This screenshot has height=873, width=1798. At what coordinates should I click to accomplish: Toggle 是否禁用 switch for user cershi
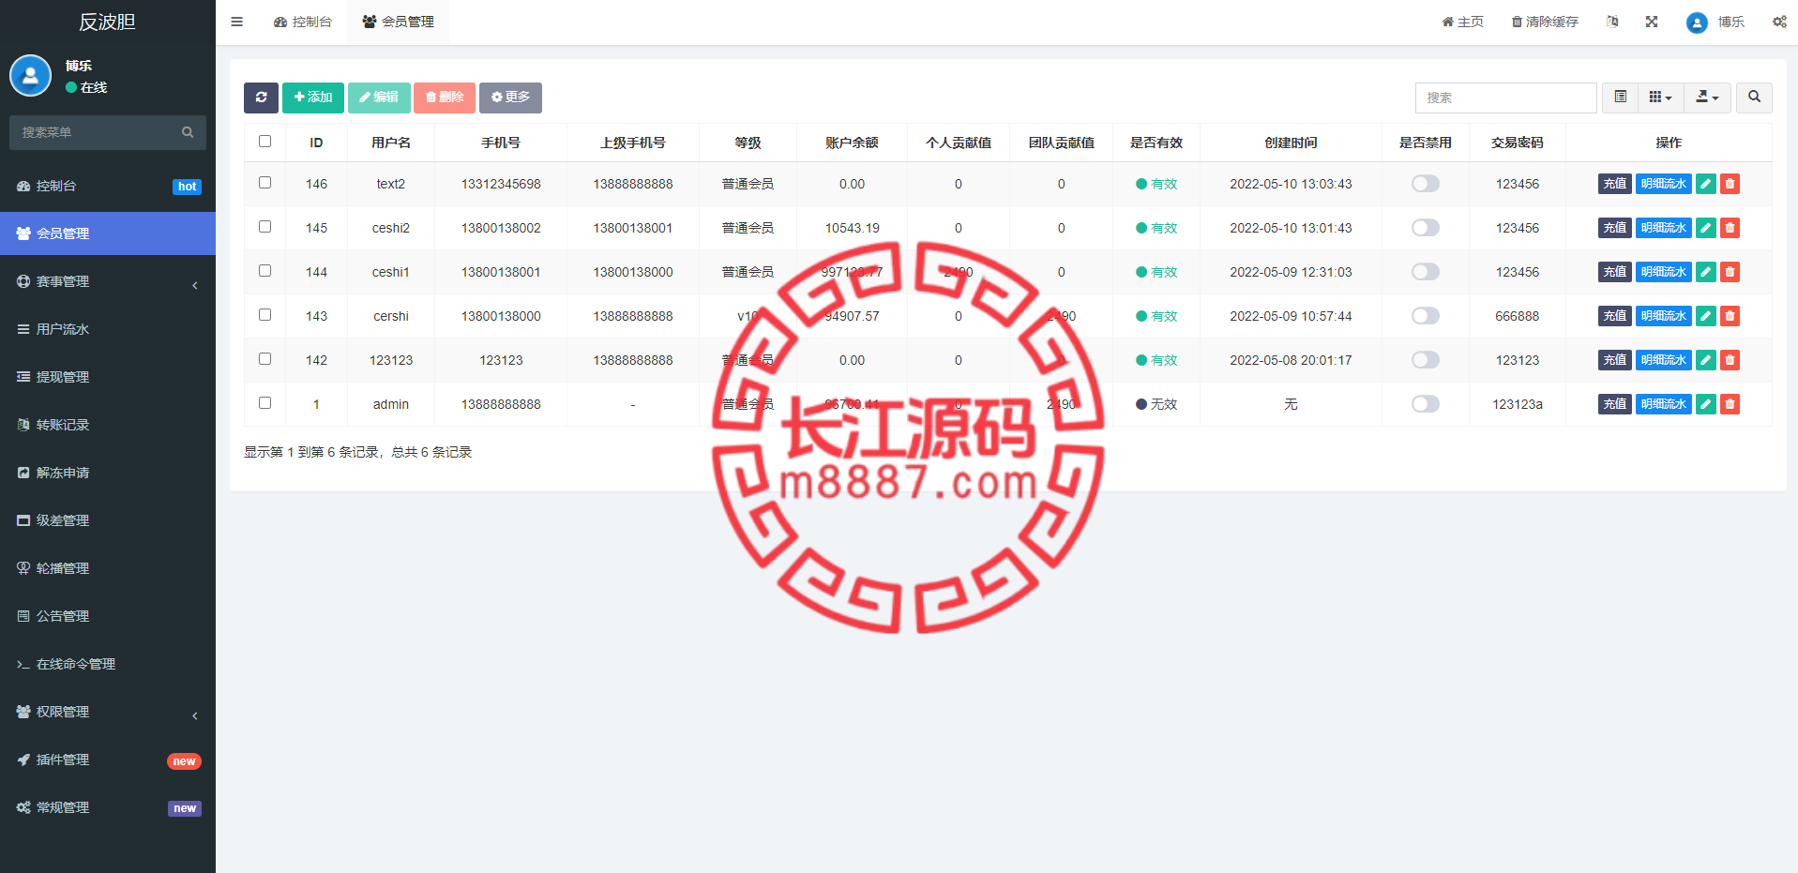1426,316
